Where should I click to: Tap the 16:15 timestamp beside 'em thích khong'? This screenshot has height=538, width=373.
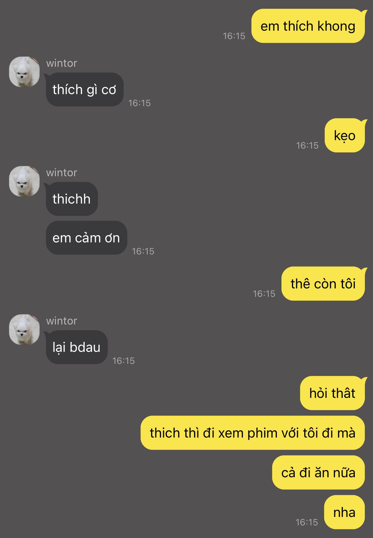234,36
